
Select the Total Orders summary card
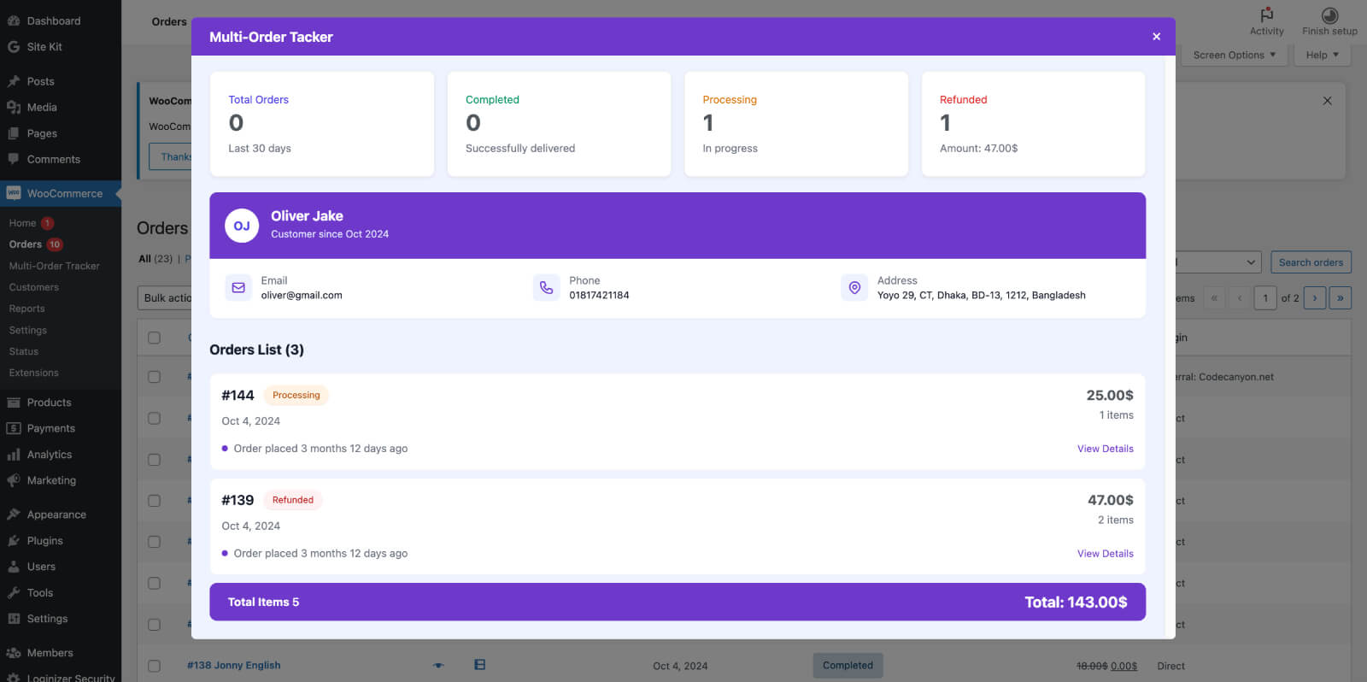(x=322, y=124)
